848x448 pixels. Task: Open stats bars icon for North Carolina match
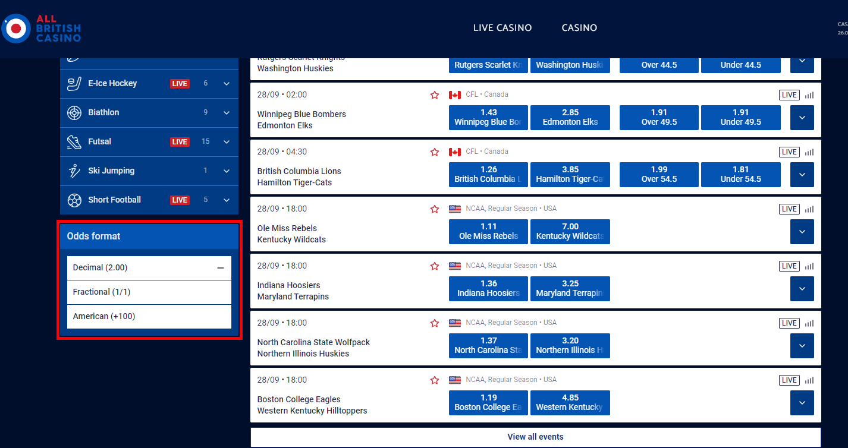[x=809, y=323]
